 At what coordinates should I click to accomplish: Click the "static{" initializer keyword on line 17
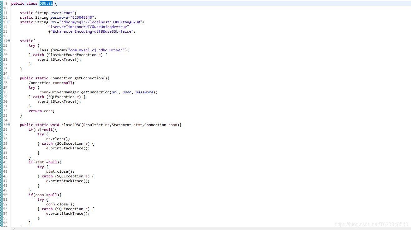pos(28,41)
